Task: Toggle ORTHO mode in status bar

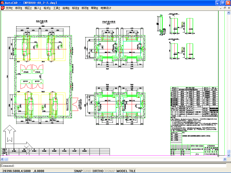Action: click(x=98, y=171)
